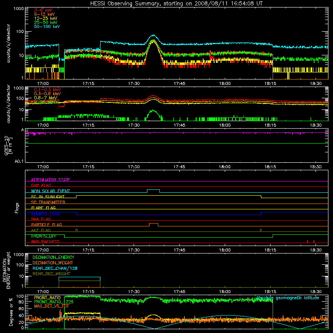Click the orange MAX_DET_VS_TOT legend entry

(52, 306)
